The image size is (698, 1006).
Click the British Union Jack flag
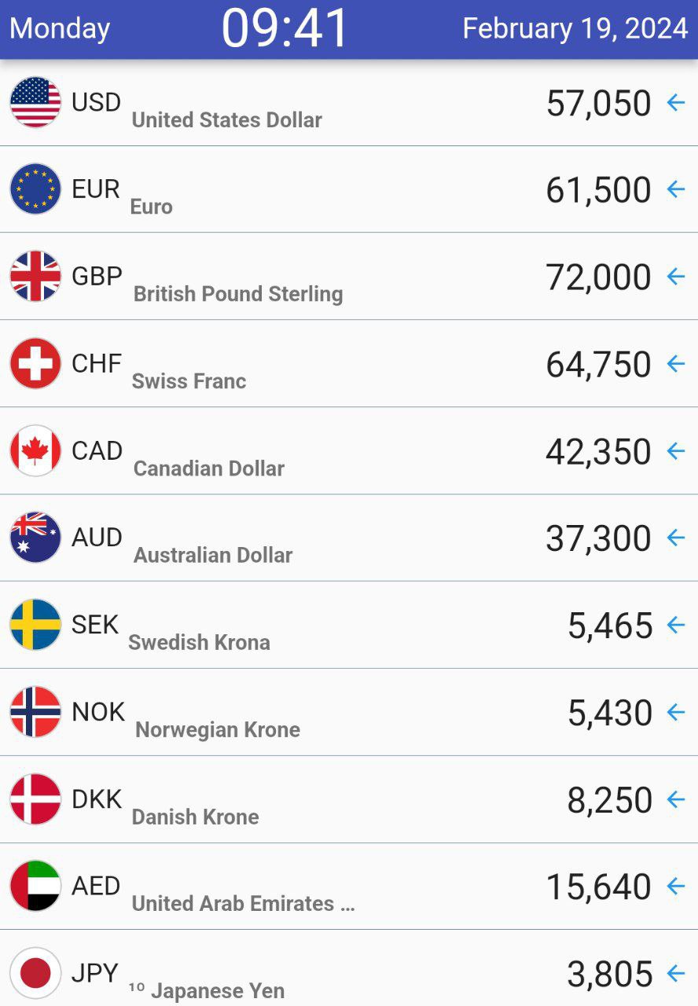(35, 277)
